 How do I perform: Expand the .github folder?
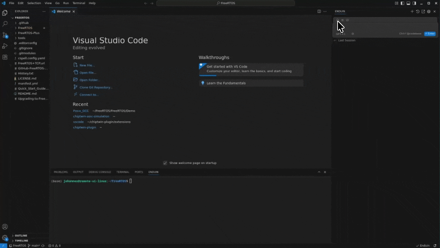pyautogui.click(x=23, y=23)
